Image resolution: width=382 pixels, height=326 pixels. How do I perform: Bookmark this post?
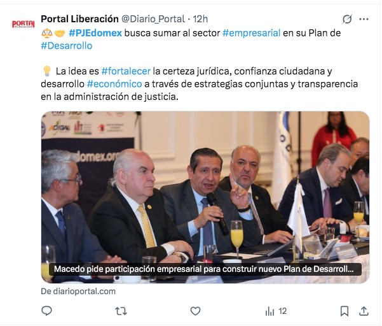[x=344, y=311]
